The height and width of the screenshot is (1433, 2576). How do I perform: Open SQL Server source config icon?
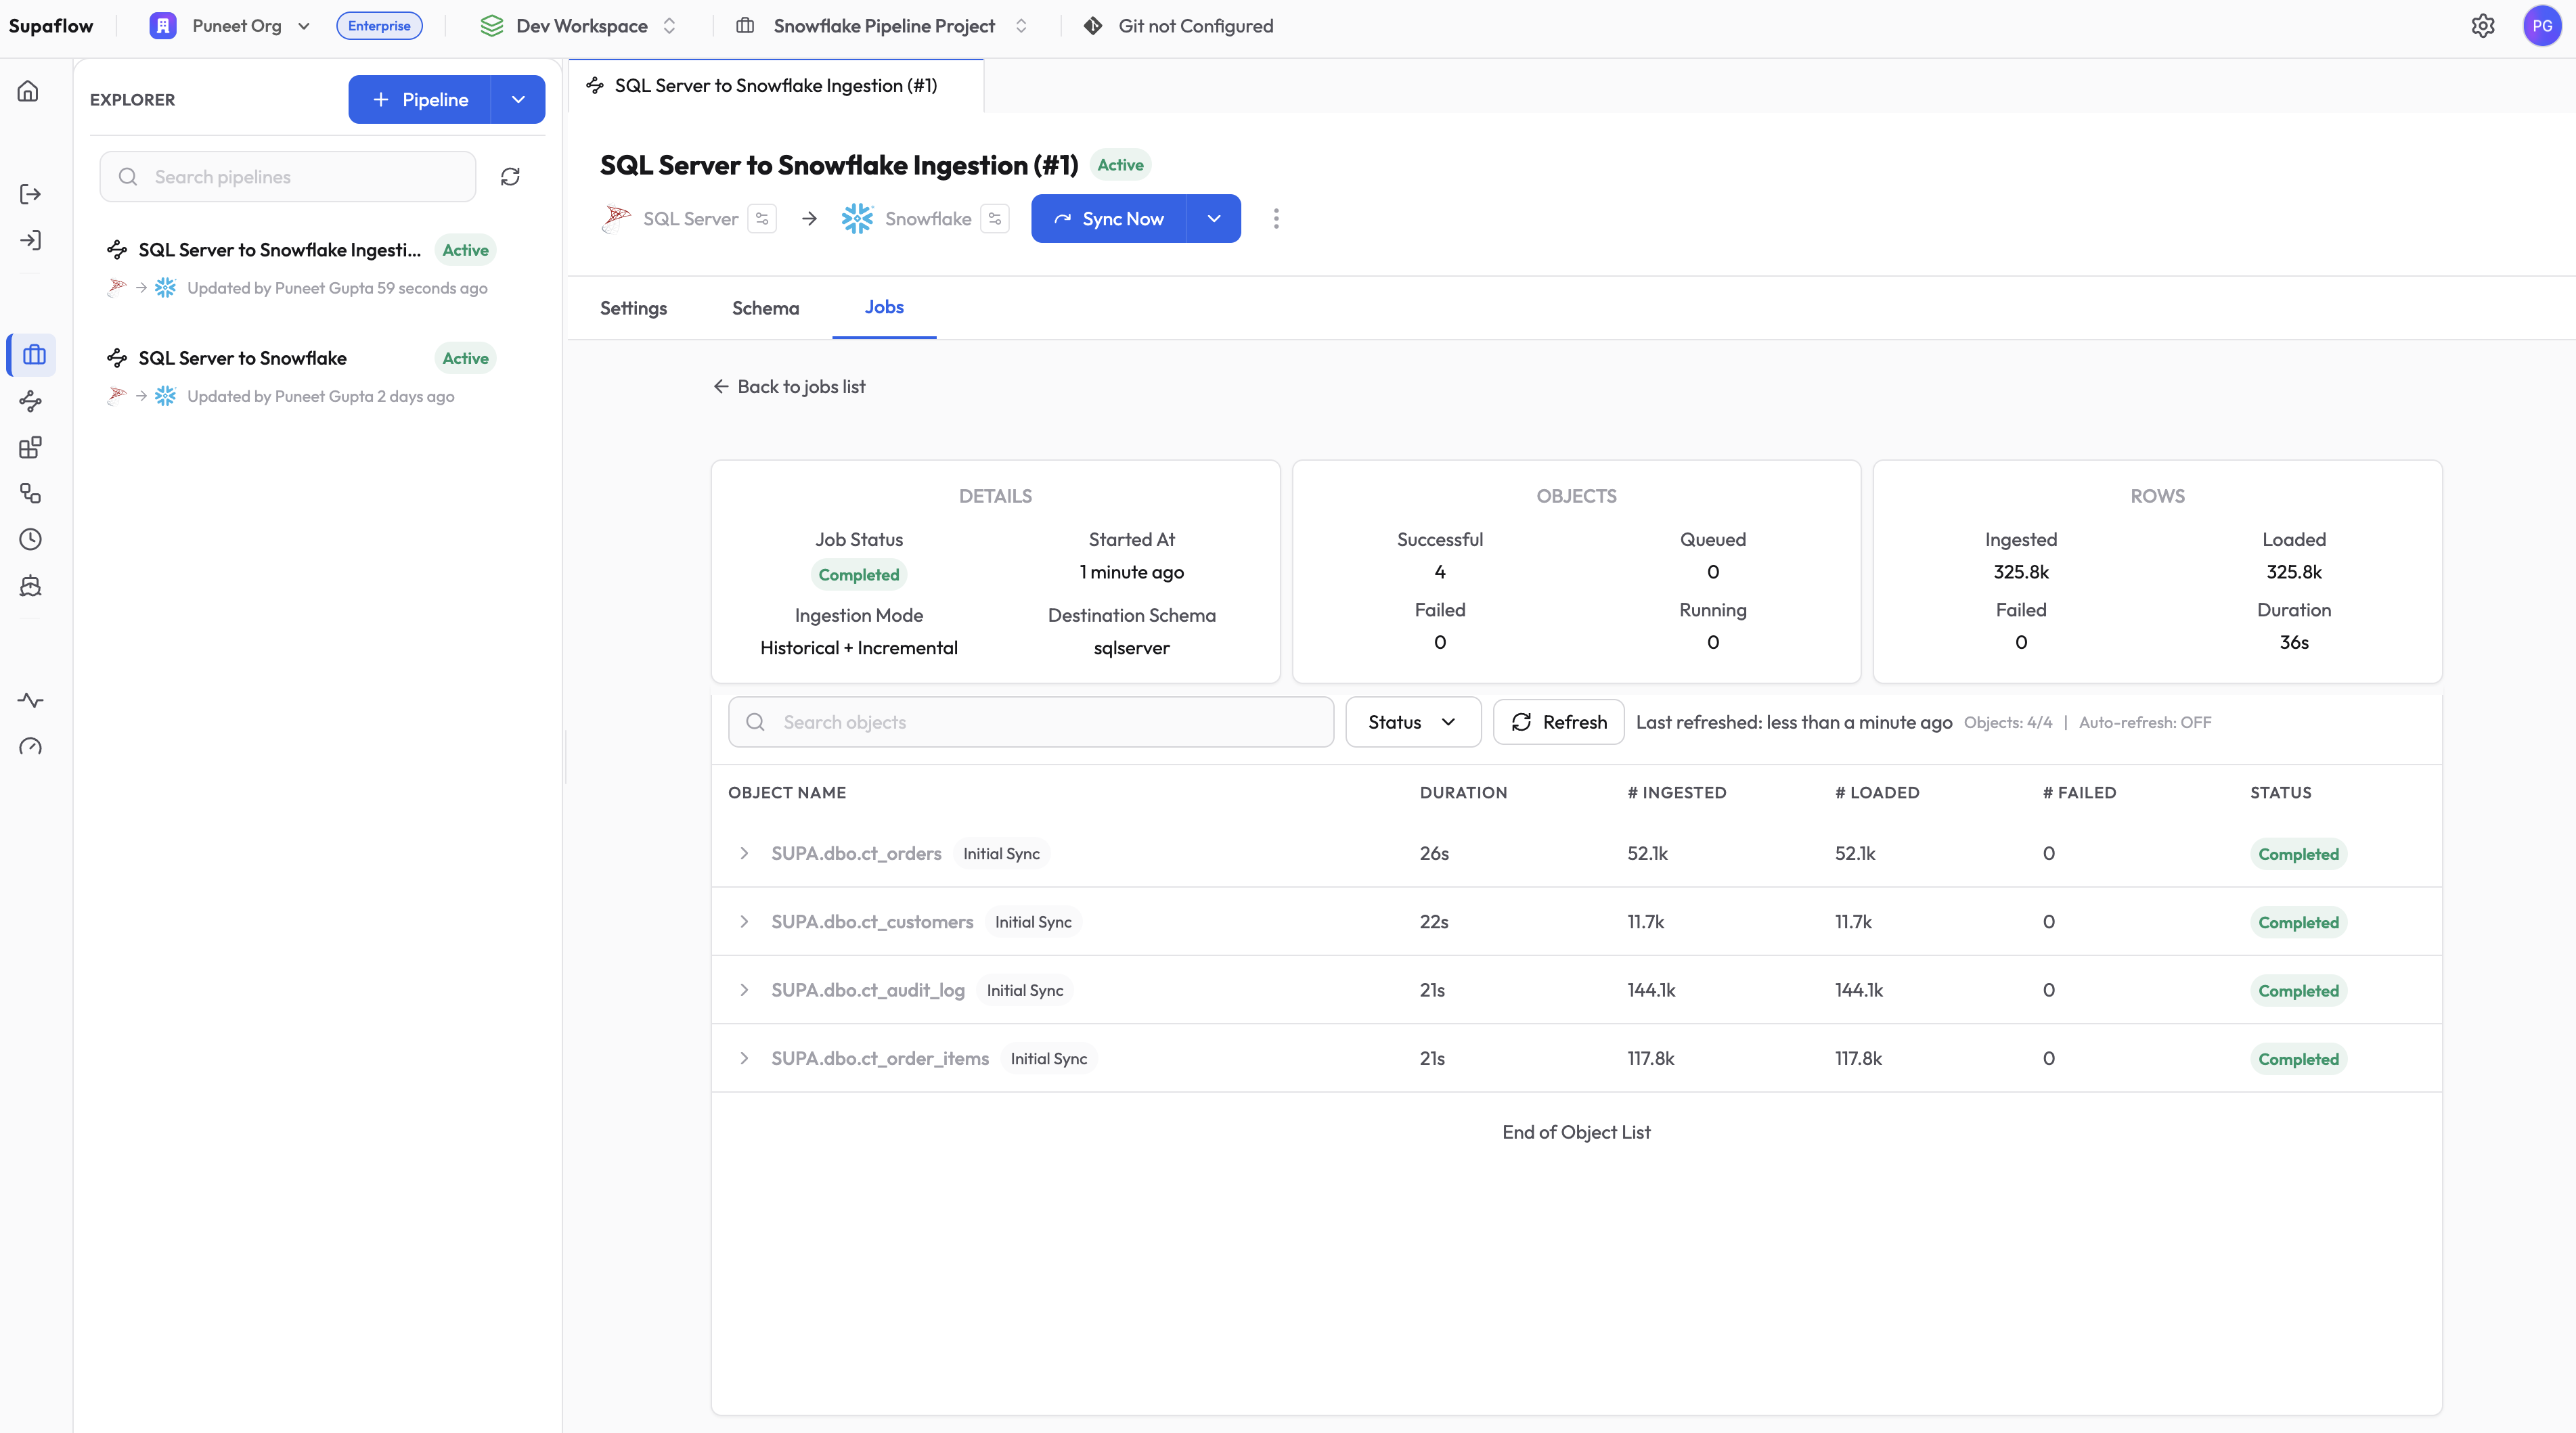click(x=762, y=219)
